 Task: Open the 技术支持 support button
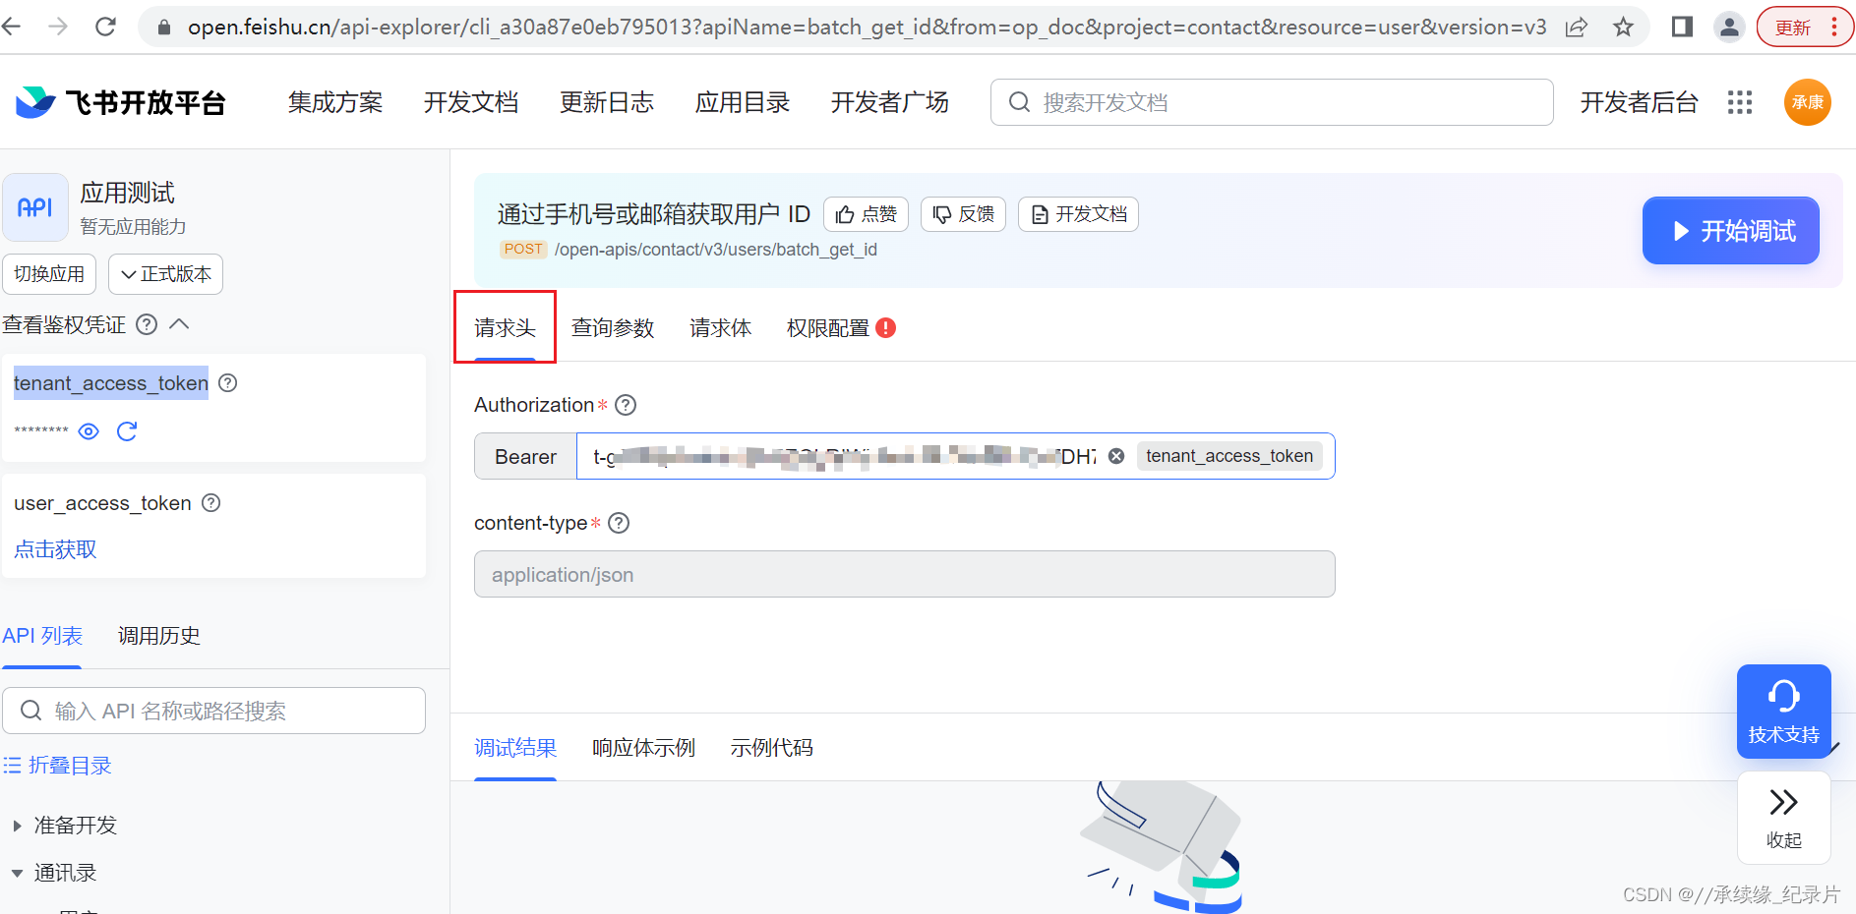1784,712
